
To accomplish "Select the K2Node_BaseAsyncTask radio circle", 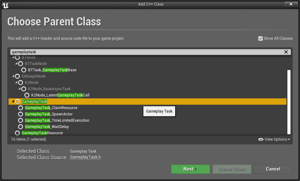I will tap(24, 89).
